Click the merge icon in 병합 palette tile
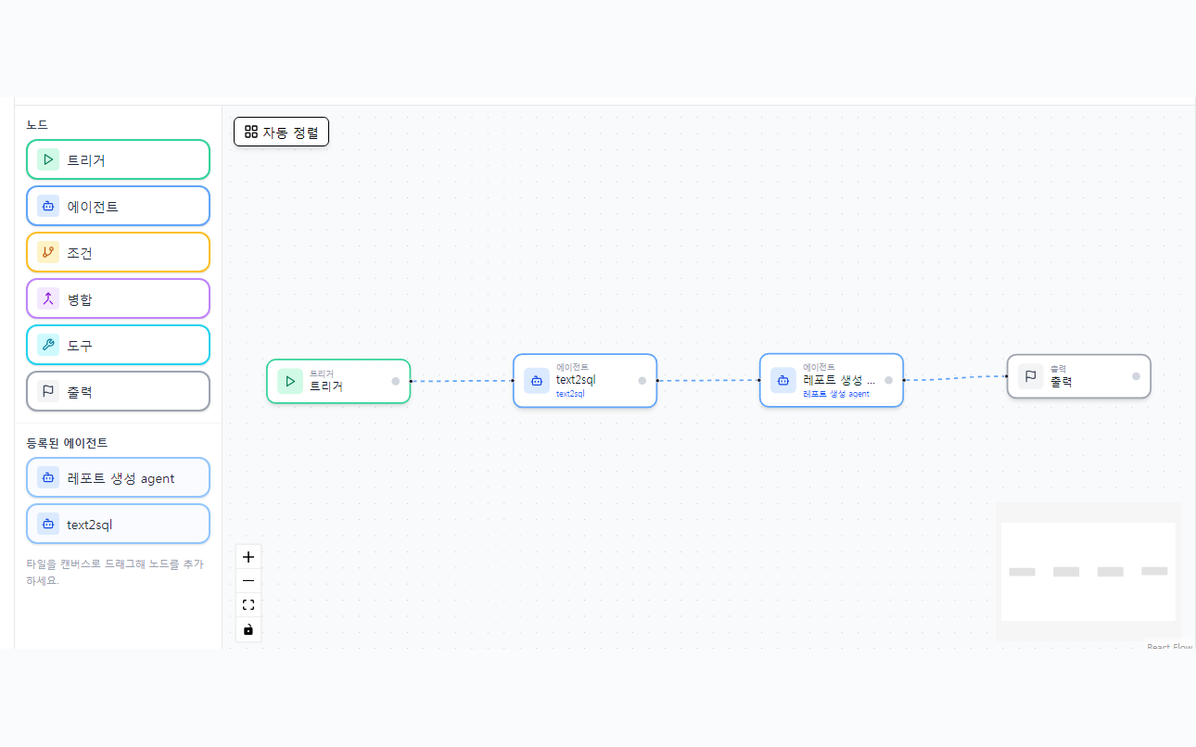This screenshot has height=747, width=1196. coord(48,298)
